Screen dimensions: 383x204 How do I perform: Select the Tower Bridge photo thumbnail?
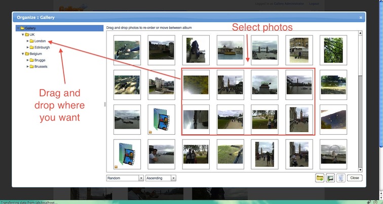pos(265,50)
